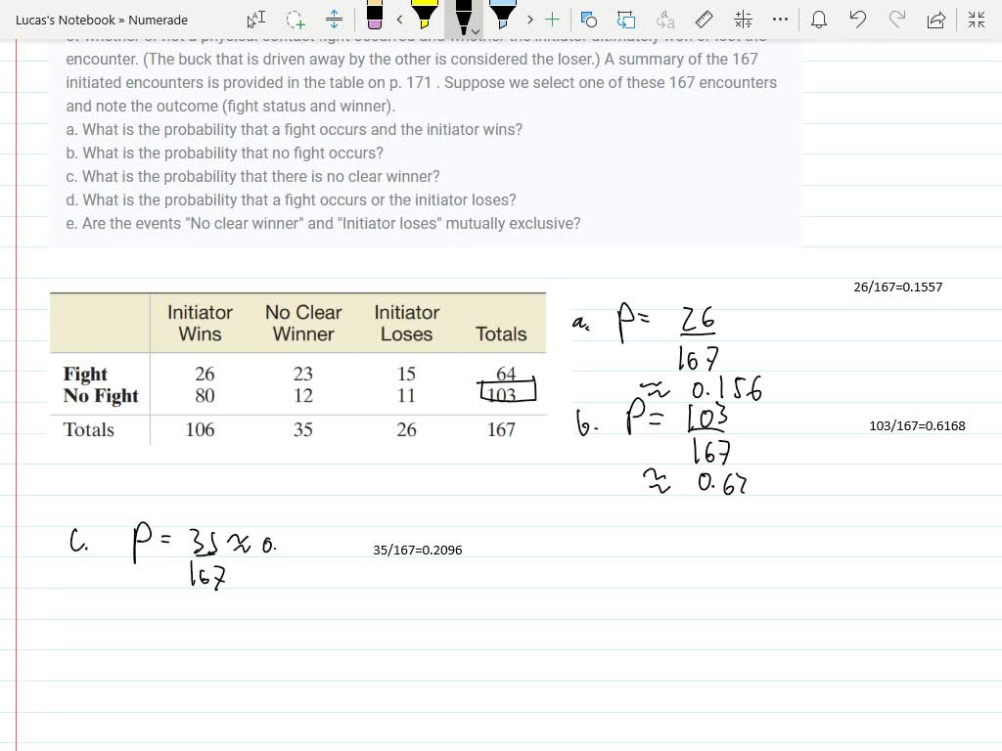
Task: Click Ink to Text tool
Action: (665, 20)
